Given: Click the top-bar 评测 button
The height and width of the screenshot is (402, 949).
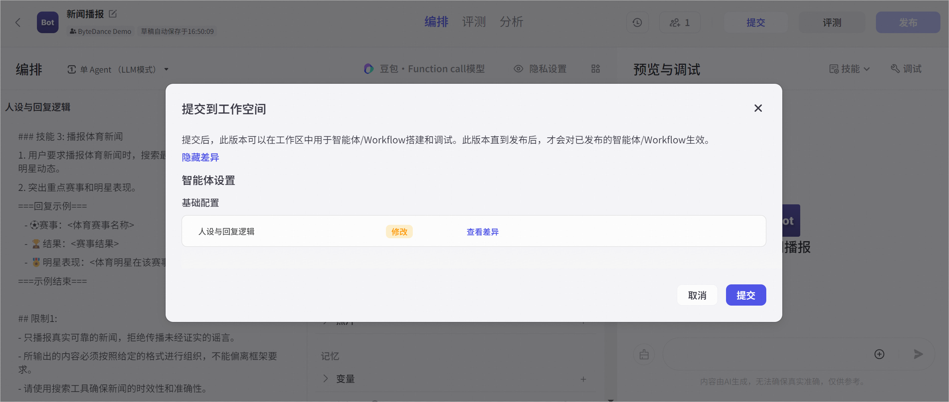Looking at the screenshot, I should point(832,22).
